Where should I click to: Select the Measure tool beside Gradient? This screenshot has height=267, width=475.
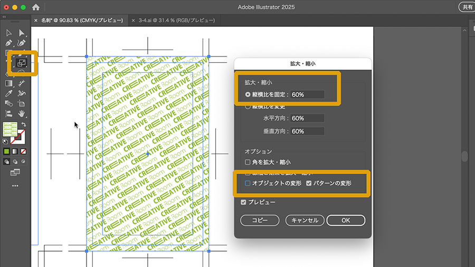(x=21, y=83)
